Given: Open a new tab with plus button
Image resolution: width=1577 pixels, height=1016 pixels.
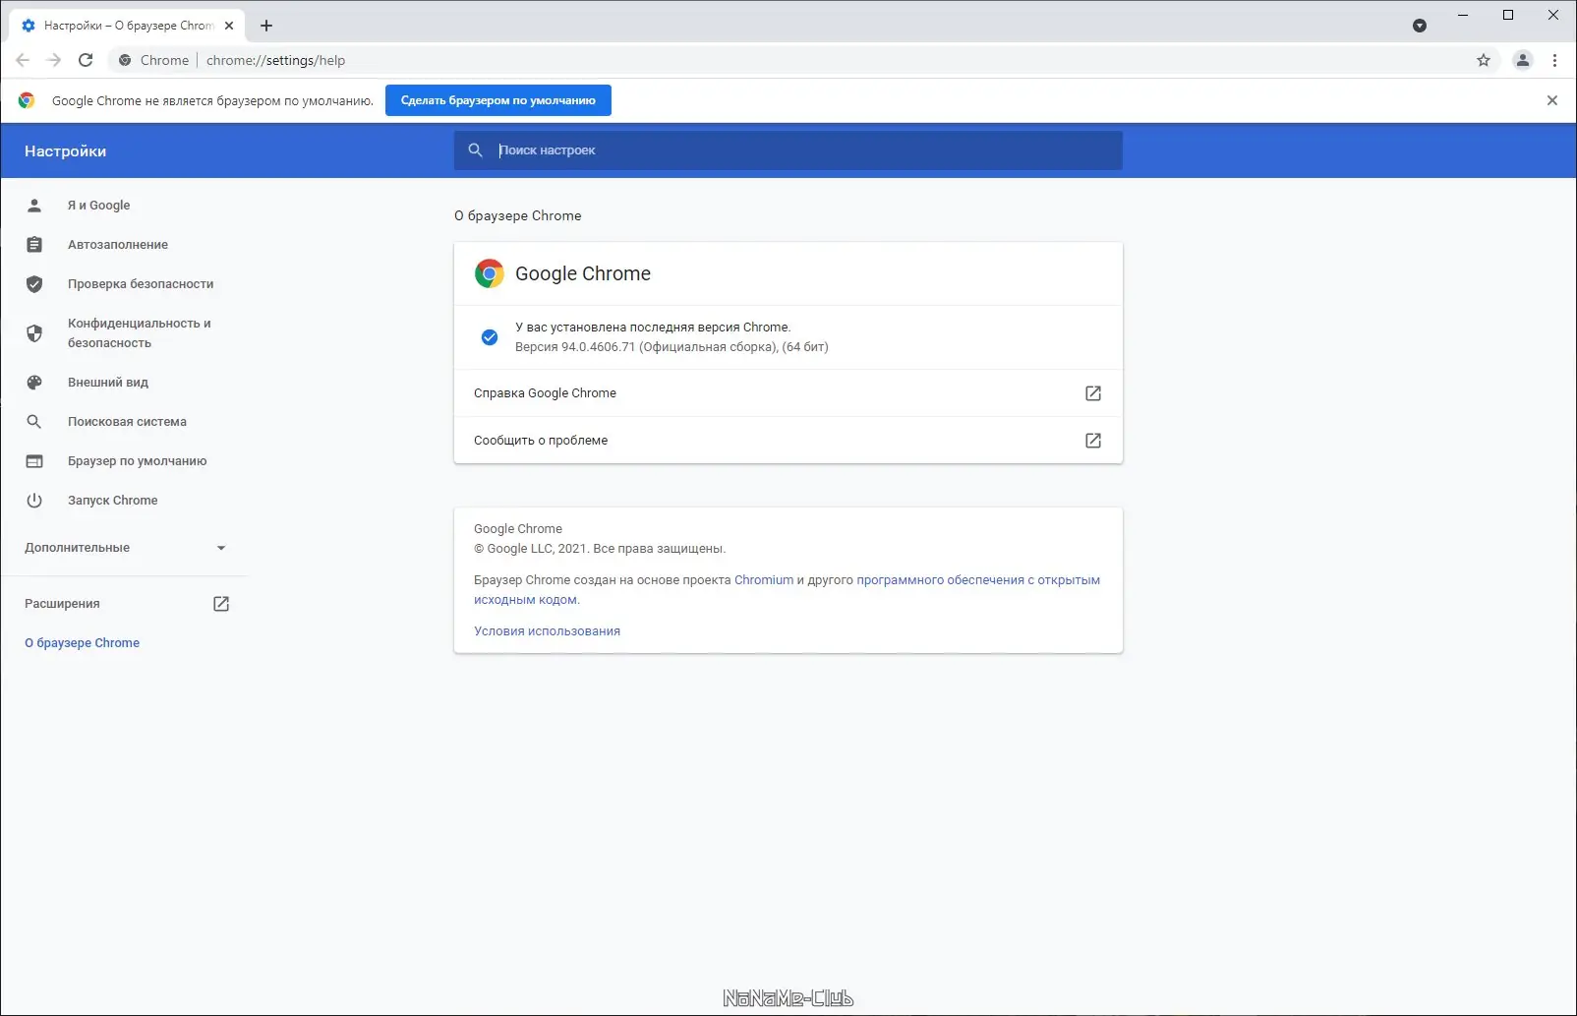Looking at the screenshot, I should [266, 26].
